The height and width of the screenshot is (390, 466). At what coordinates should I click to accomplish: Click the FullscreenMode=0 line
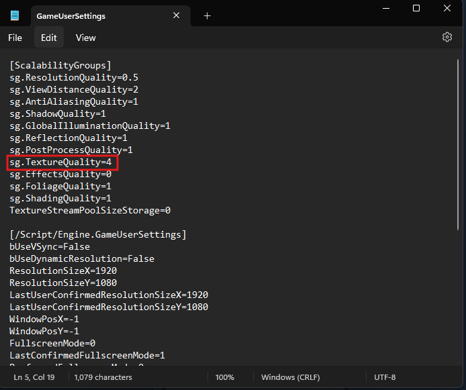(x=52, y=344)
